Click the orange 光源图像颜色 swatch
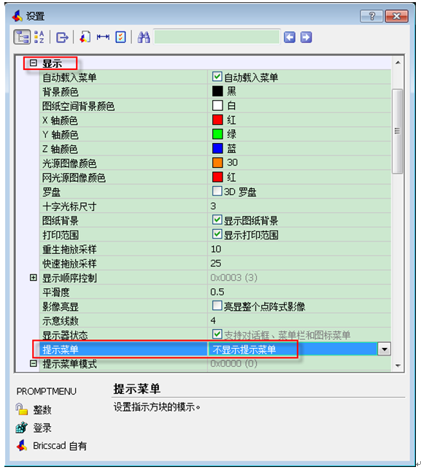 pyautogui.click(x=217, y=163)
